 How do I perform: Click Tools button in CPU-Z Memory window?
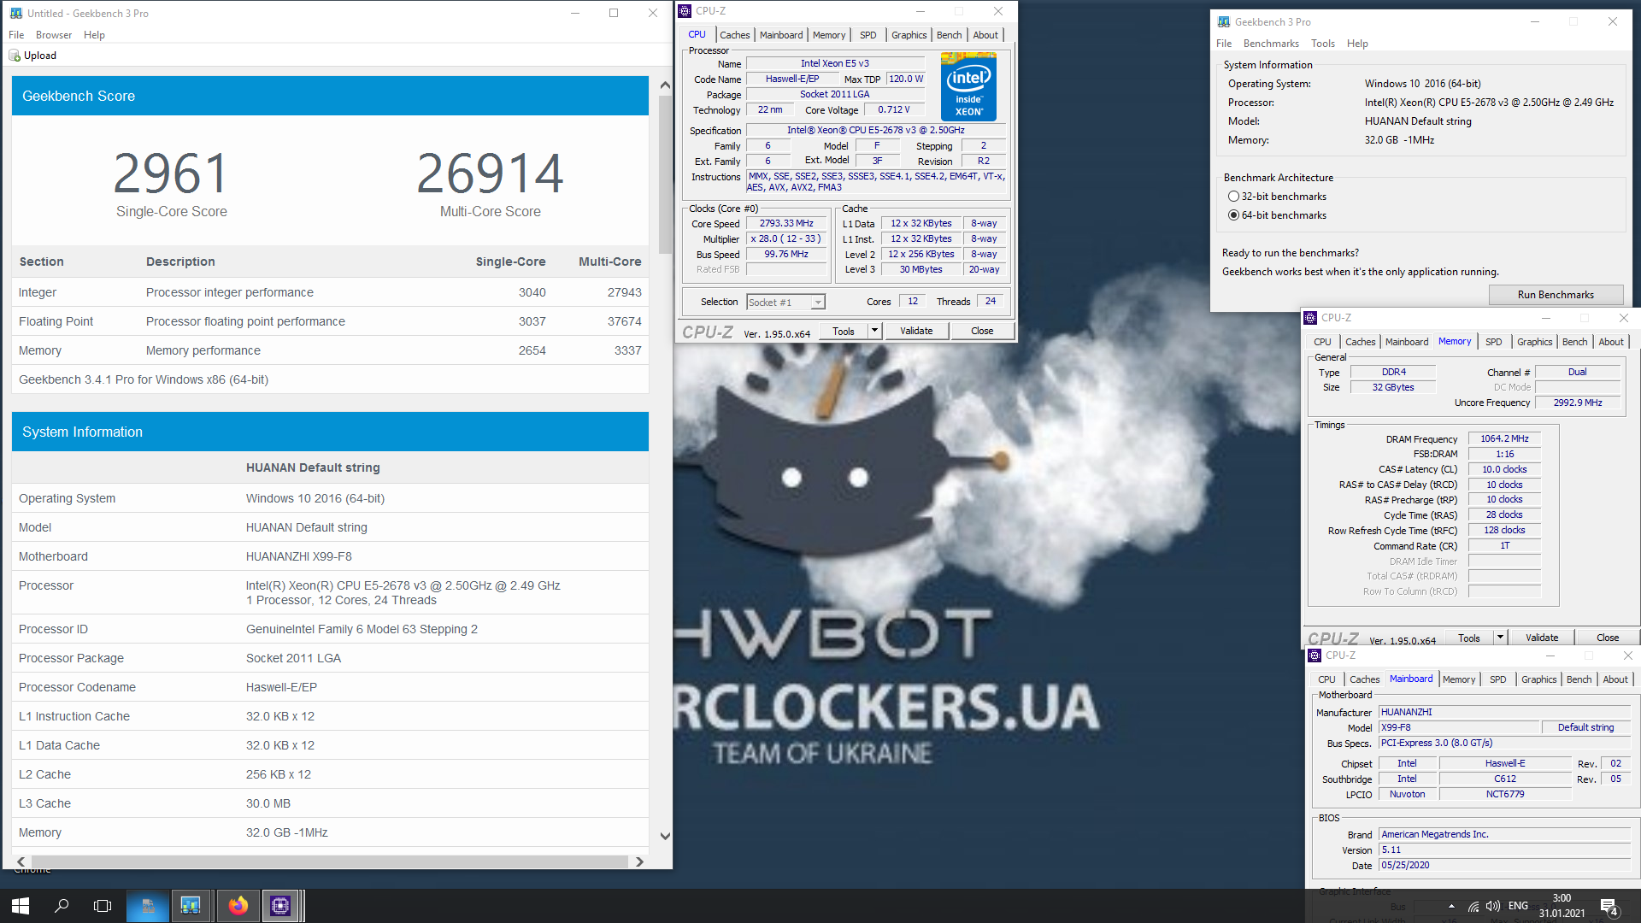click(1469, 638)
